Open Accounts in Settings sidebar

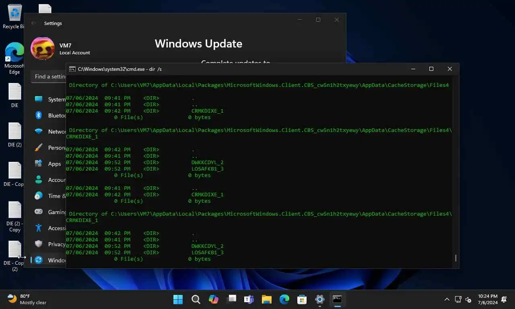tap(49, 180)
